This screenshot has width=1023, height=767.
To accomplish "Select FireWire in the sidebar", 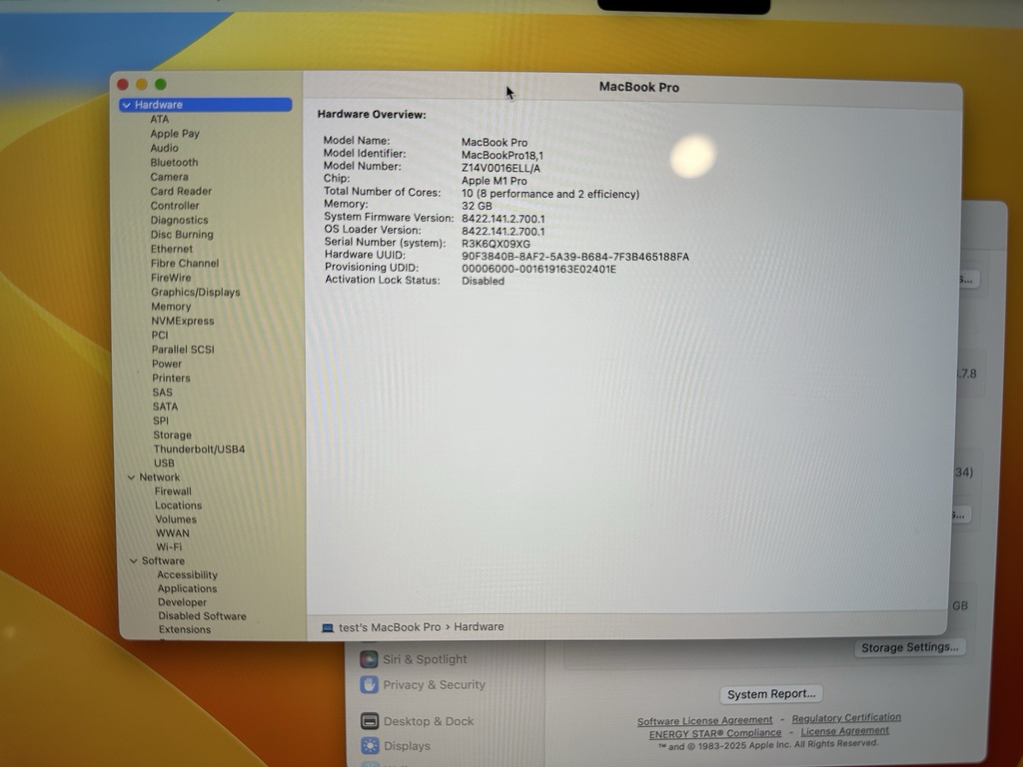I will point(171,277).
